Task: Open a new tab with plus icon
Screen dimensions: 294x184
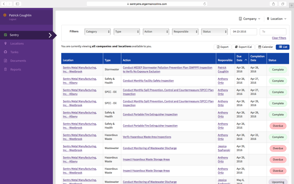Action: pos(292,5)
